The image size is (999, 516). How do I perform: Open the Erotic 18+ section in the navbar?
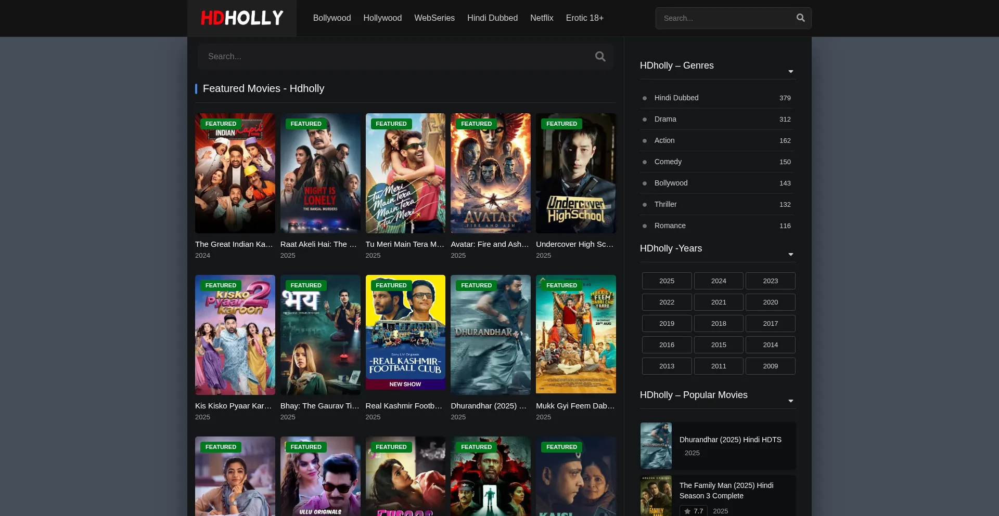tap(585, 18)
